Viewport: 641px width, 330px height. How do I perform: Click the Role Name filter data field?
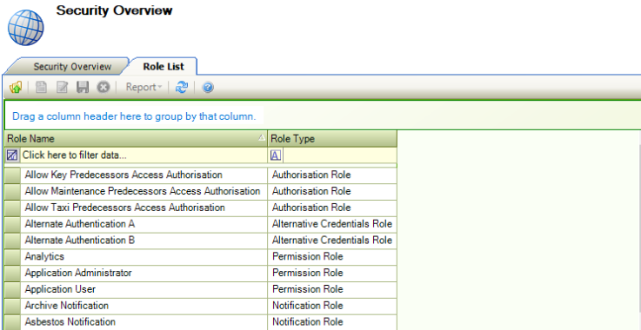pos(144,155)
